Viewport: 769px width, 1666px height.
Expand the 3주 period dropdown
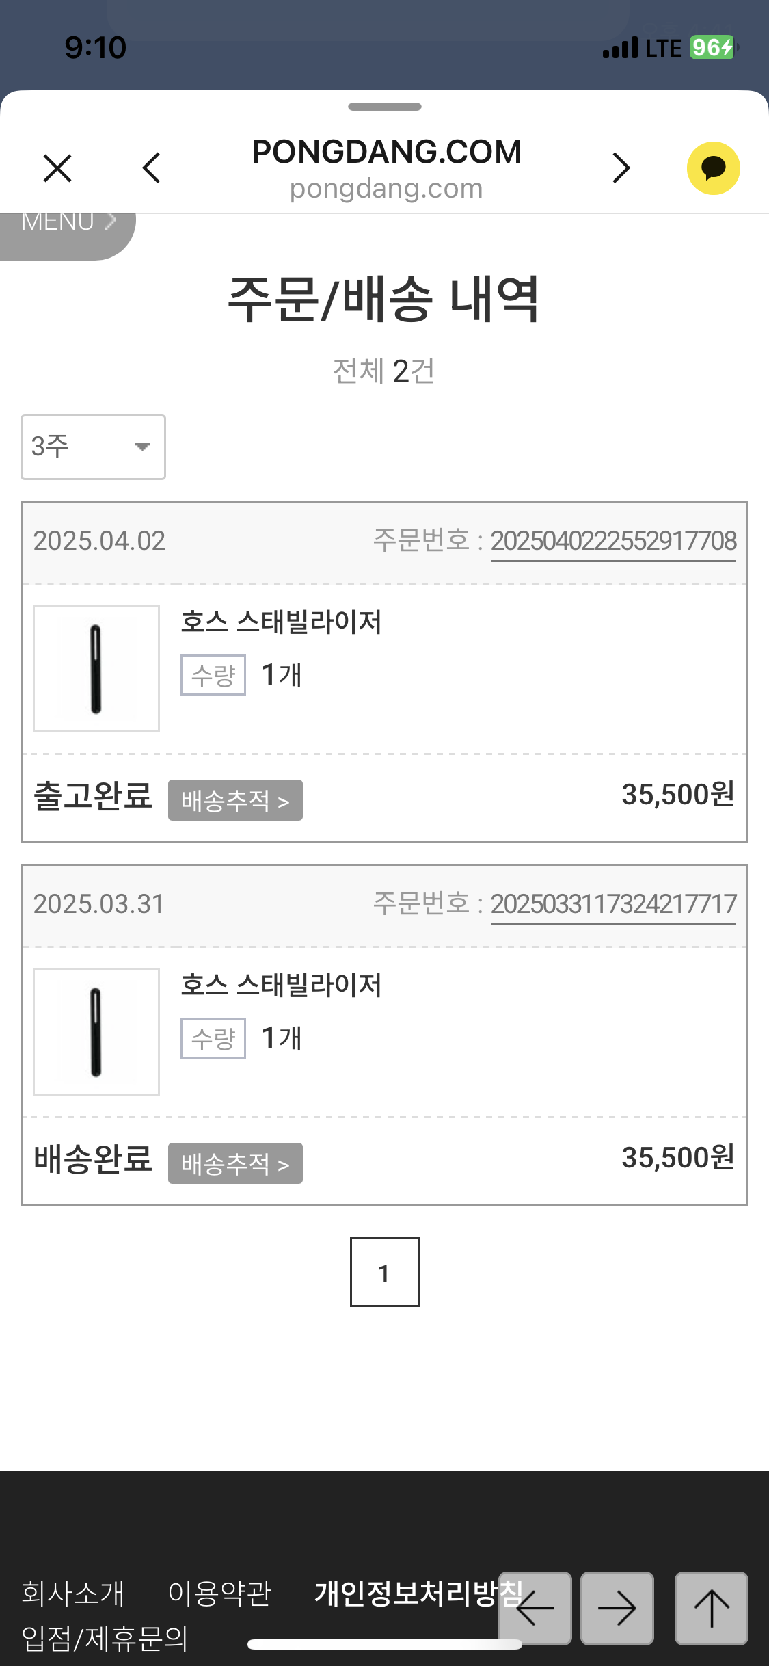93,447
